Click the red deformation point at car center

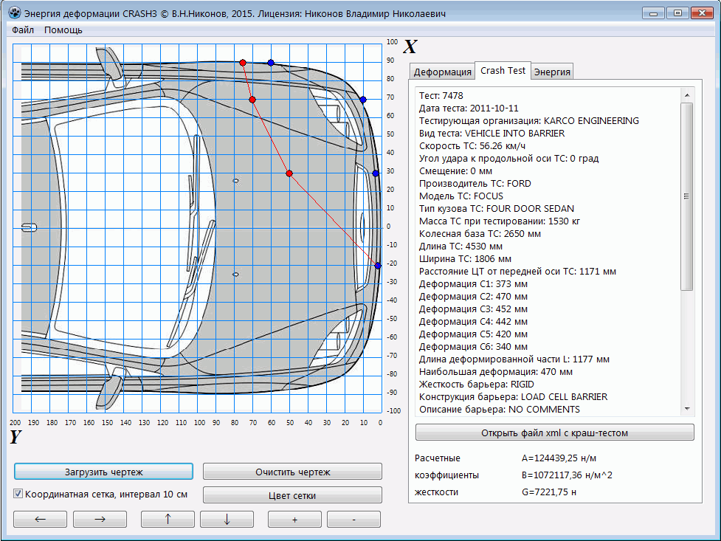click(x=289, y=173)
